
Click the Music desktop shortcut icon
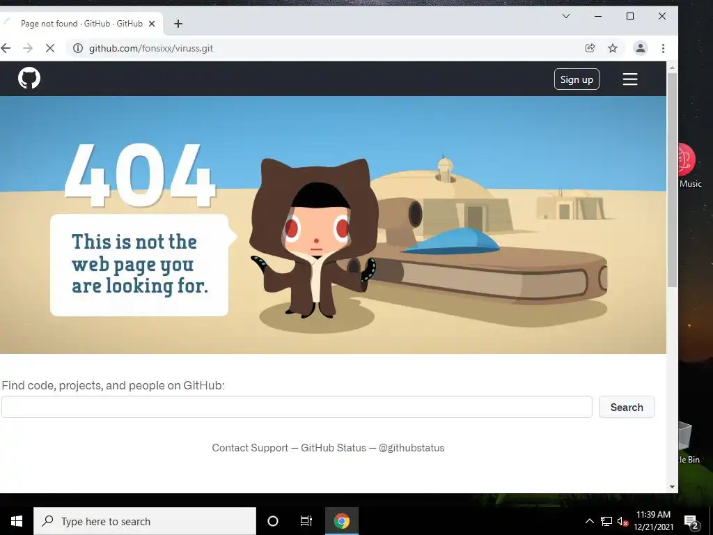coord(687,165)
